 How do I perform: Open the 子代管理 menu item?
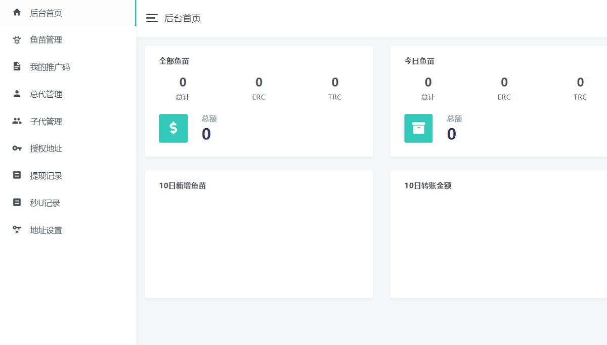click(x=46, y=122)
